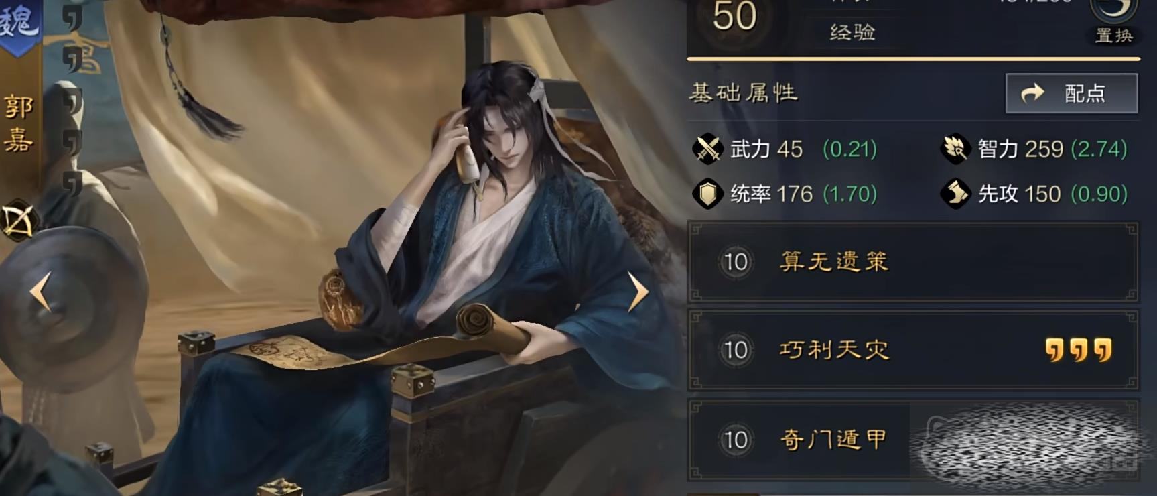Click the 智力 intelligence icon

coord(955,149)
